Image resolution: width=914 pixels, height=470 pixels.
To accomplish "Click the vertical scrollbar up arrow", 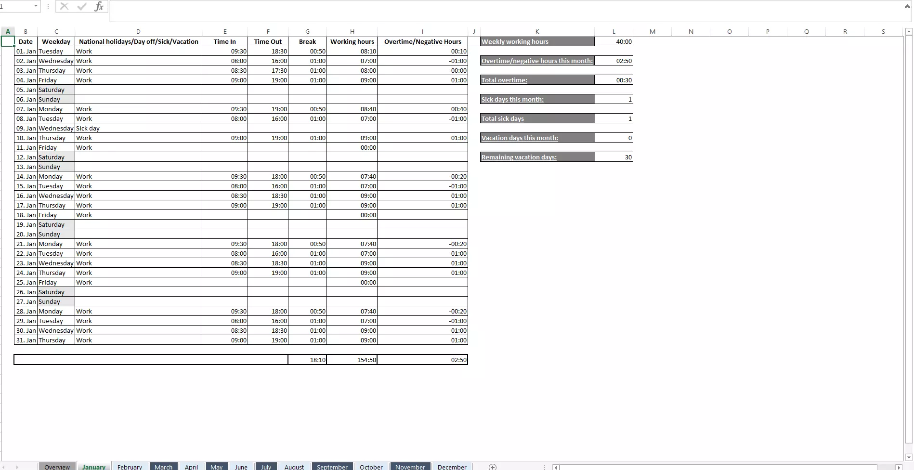I will click(x=908, y=31).
